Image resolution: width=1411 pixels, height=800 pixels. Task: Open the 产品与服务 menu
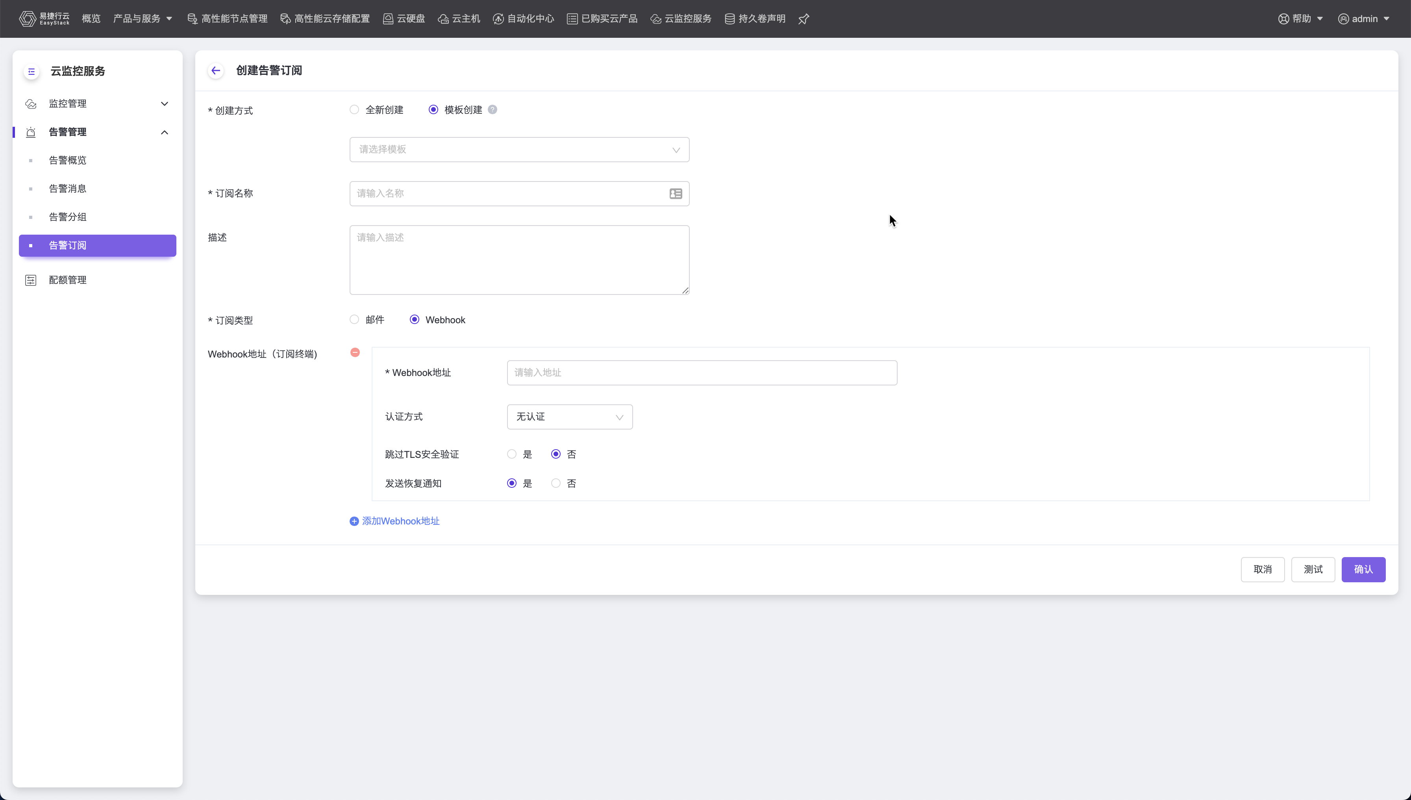coord(142,19)
